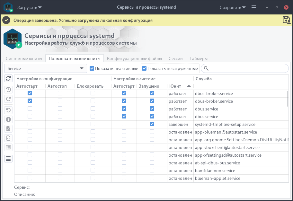
Task: Expand the 'Загрузить' dropdown menu
Action: (x=29, y=7)
